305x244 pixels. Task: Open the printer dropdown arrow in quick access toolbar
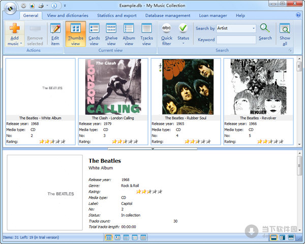click(47, 6)
